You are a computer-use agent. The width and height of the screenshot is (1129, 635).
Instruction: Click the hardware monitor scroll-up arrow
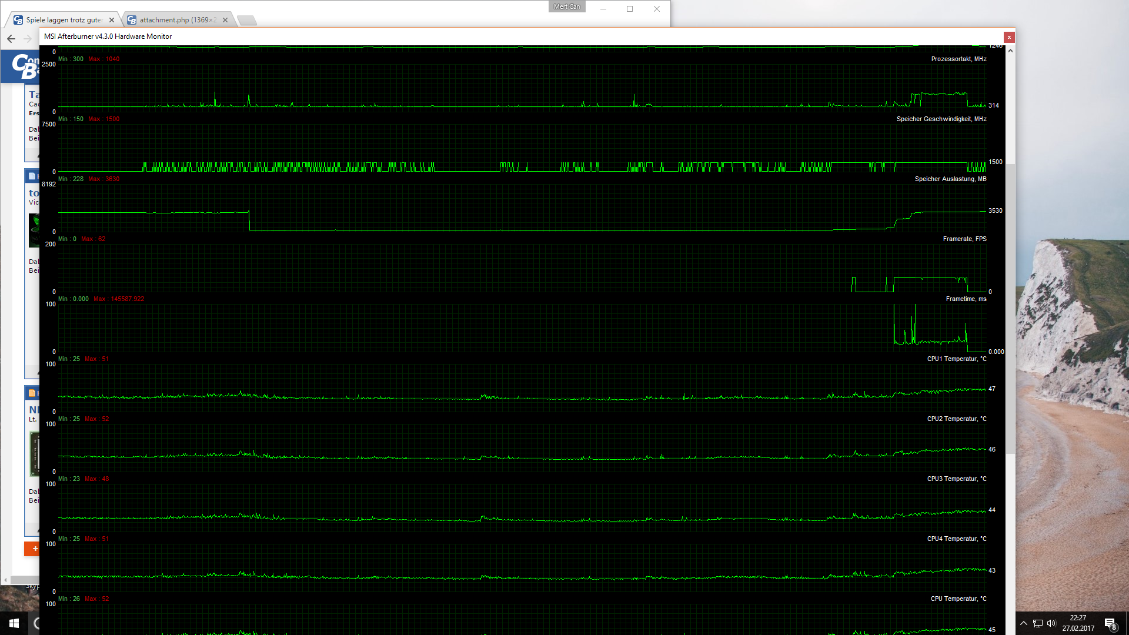coord(1010,51)
